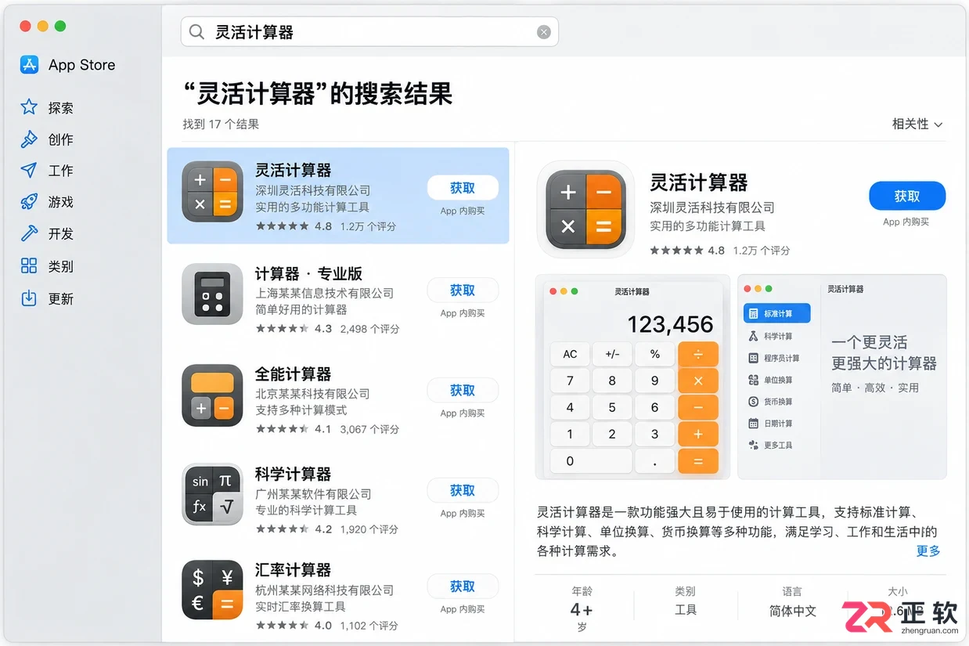Select the 更新 sidebar item label

click(60, 299)
